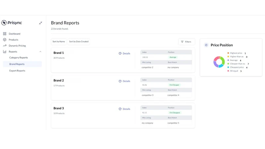The height and width of the screenshot is (149, 265).
Task: Open Category Reports
Action: 19,58
